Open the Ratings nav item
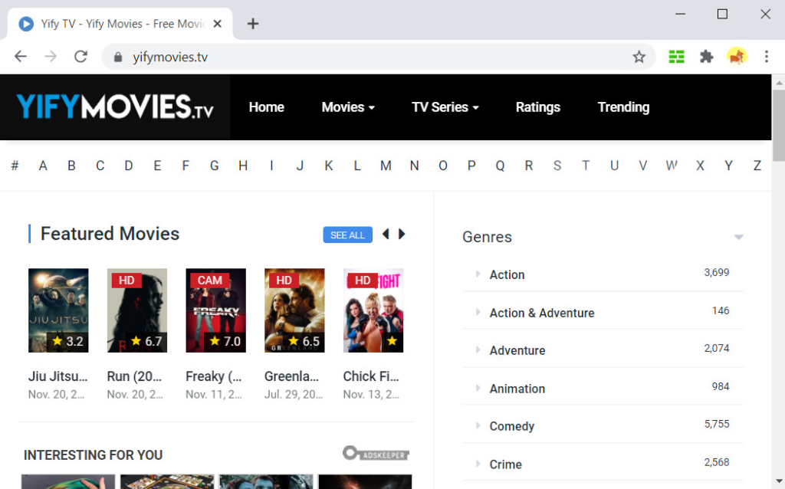 click(537, 107)
